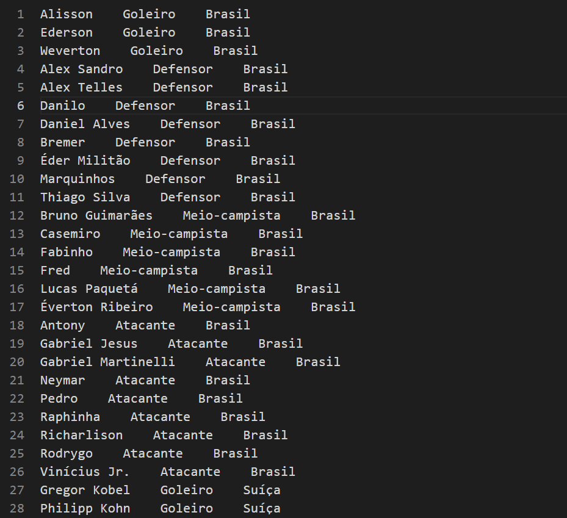Click the word Weverton on line 3
This screenshot has width=567, height=518.
coord(70,51)
